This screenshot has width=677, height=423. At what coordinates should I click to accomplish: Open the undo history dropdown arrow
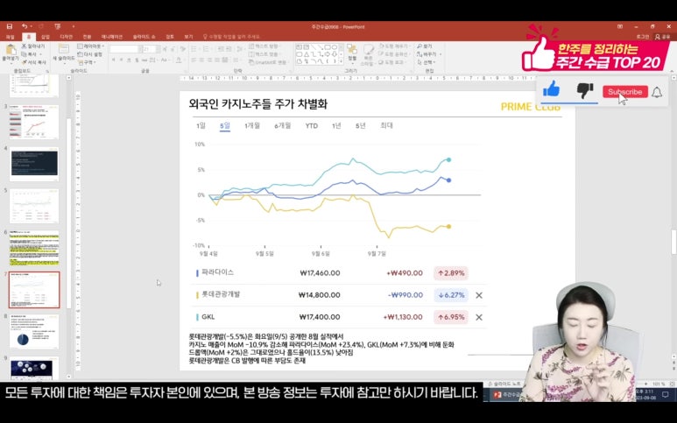tap(31, 27)
